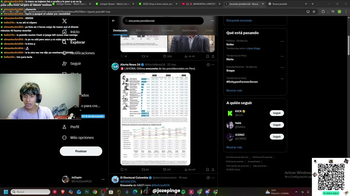Open Búsqueda avanzada link
The height and width of the screenshot is (196, 350).
point(239,20)
